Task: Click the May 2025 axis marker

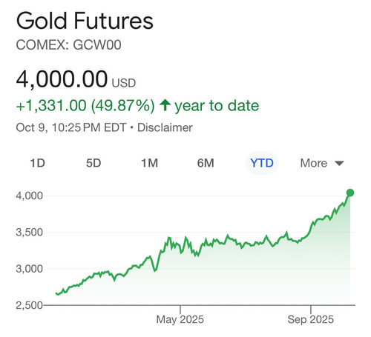Action: coord(180,319)
